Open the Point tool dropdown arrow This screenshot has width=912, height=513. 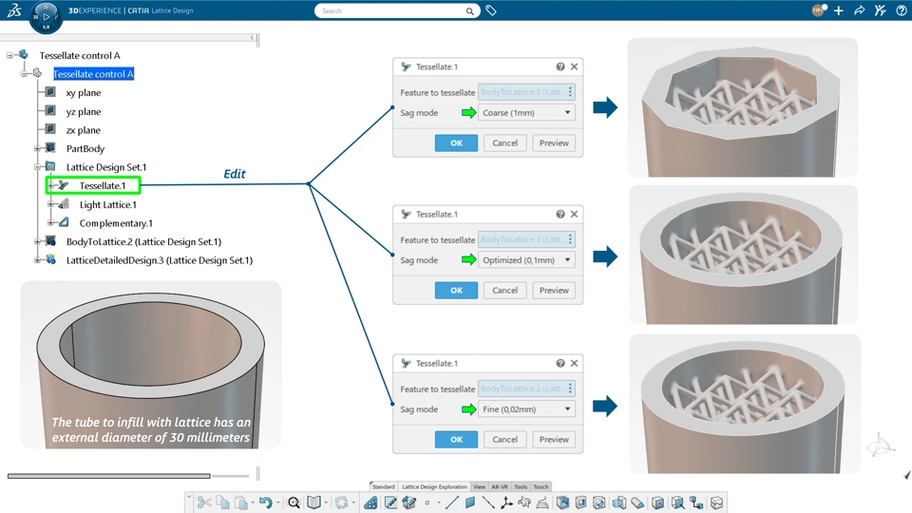(439, 503)
